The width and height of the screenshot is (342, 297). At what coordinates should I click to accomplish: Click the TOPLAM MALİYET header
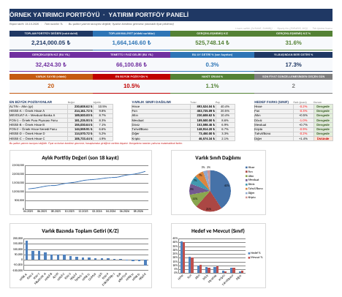click(x=132, y=34)
